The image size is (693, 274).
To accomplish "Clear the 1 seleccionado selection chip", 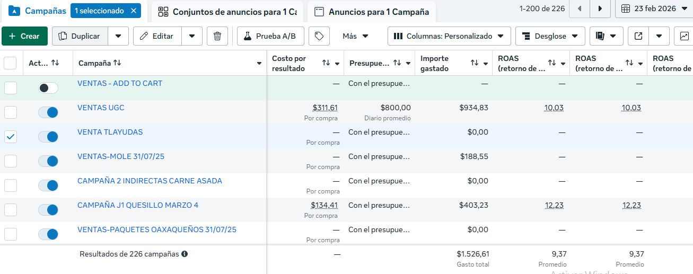I will pos(134,11).
